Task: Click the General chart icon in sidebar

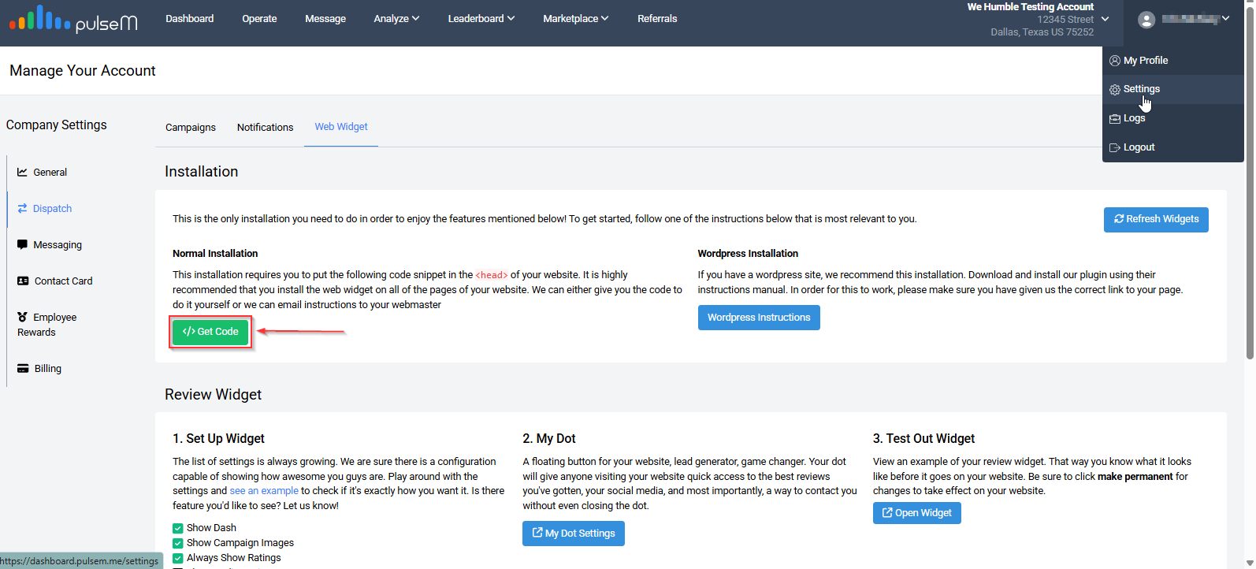Action: point(23,172)
